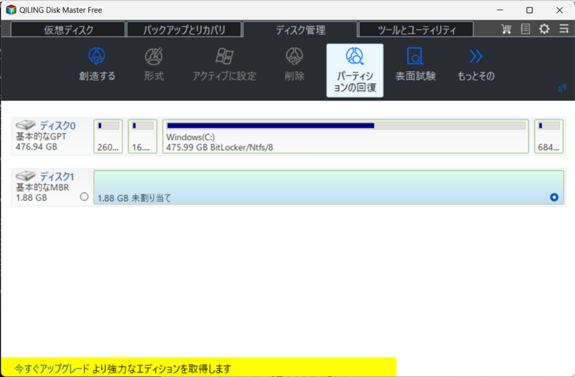Maximize the QILING Disk Master window
The width and height of the screenshot is (575, 377).
pyautogui.click(x=530, y=10)
